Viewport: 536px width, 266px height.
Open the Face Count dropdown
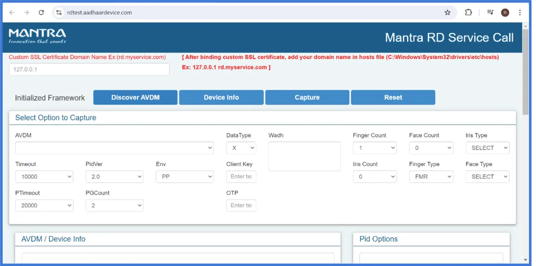click(431, 148)
